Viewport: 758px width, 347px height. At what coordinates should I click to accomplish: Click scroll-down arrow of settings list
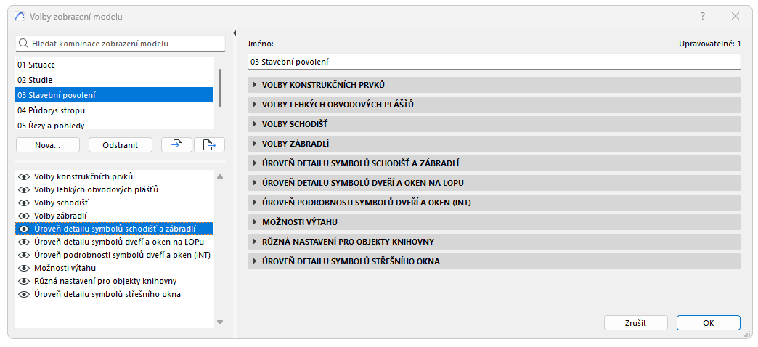(220, 322)
